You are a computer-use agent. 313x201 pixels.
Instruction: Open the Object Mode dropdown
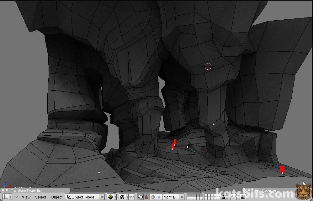click(85, 197)
